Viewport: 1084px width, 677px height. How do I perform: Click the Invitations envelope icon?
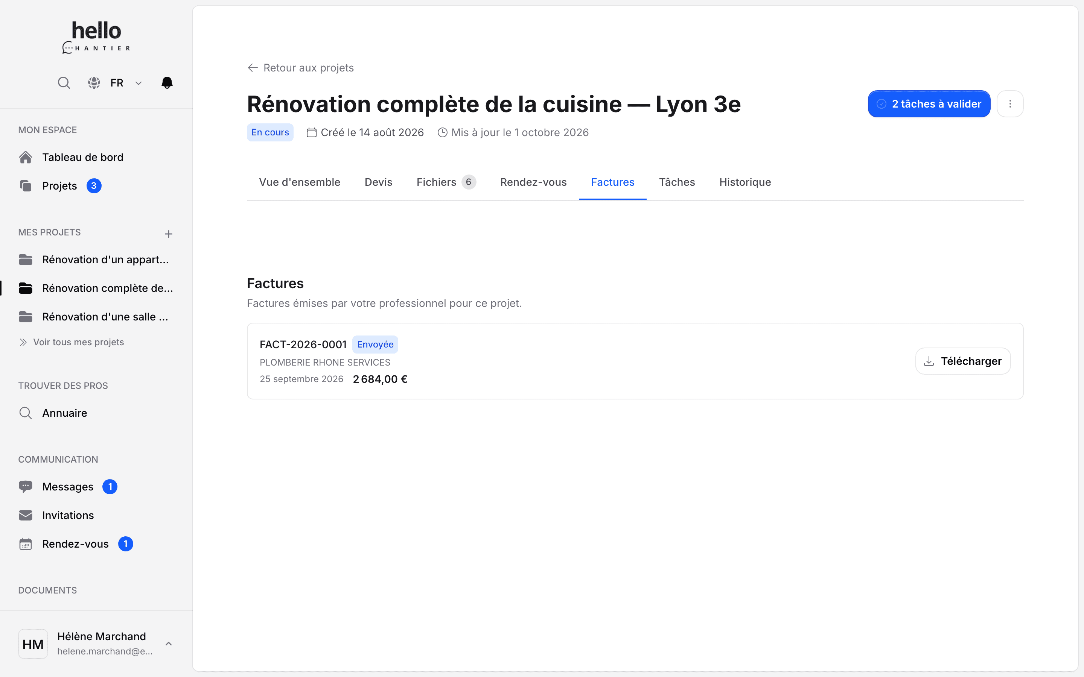pos(26,515)
